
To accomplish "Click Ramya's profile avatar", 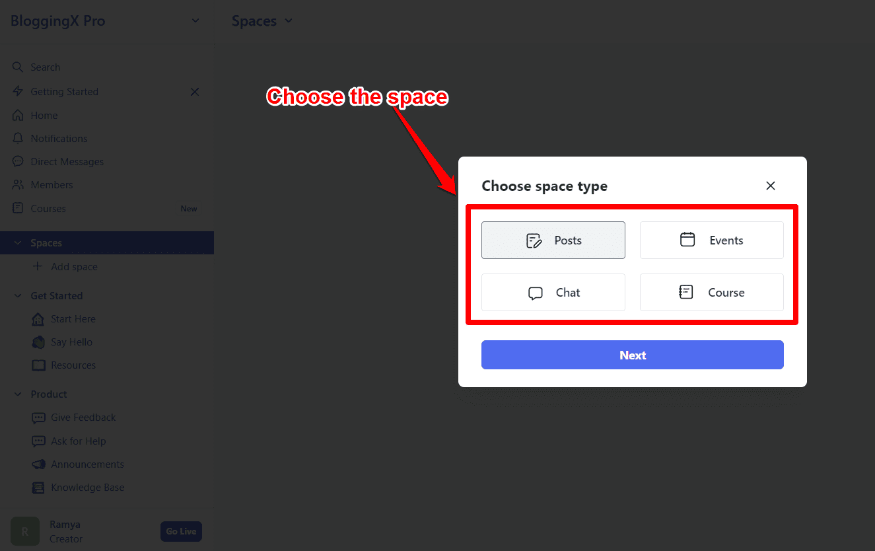I will (x=24, y=531).
